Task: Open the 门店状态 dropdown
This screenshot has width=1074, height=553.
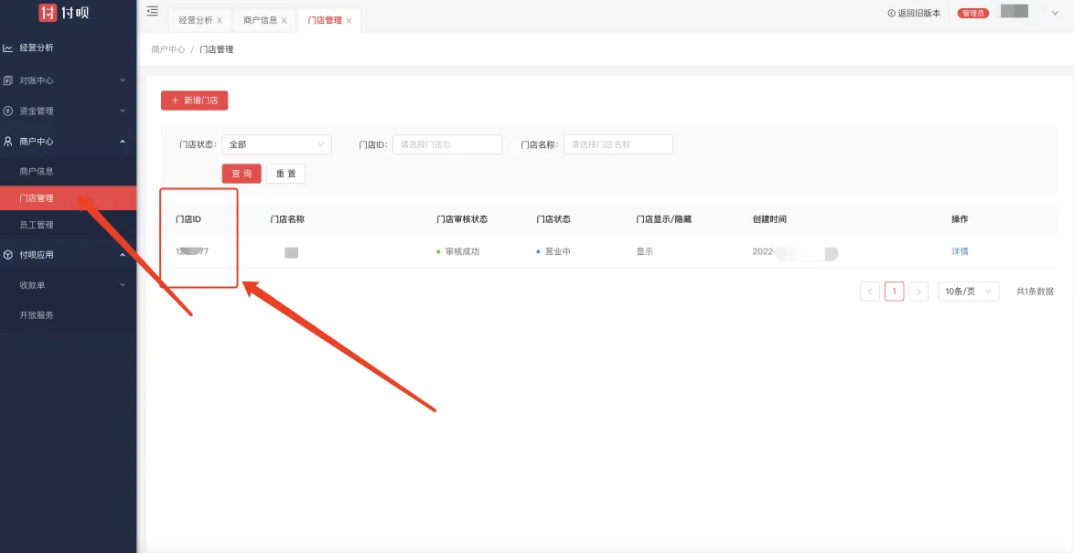Action: coord(276,144)
